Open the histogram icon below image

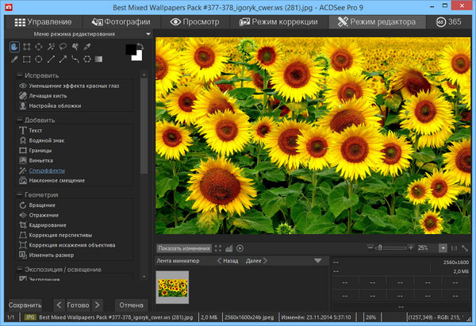pos(228,249)
